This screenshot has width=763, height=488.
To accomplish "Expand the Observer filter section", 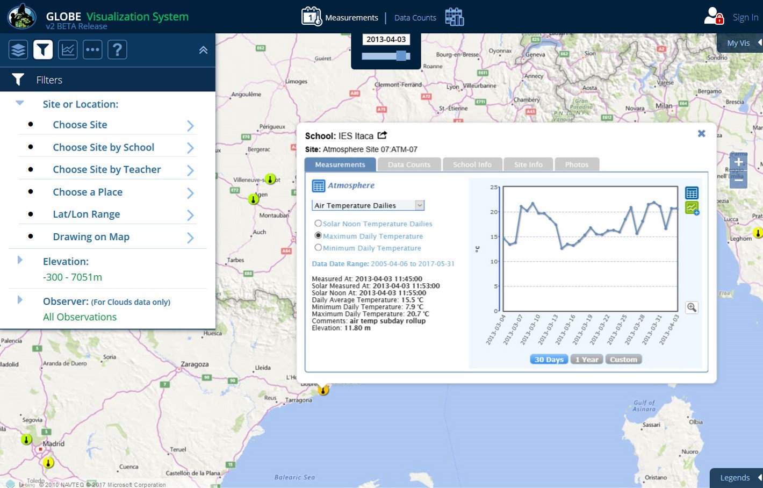I will [x=20, y=300].
